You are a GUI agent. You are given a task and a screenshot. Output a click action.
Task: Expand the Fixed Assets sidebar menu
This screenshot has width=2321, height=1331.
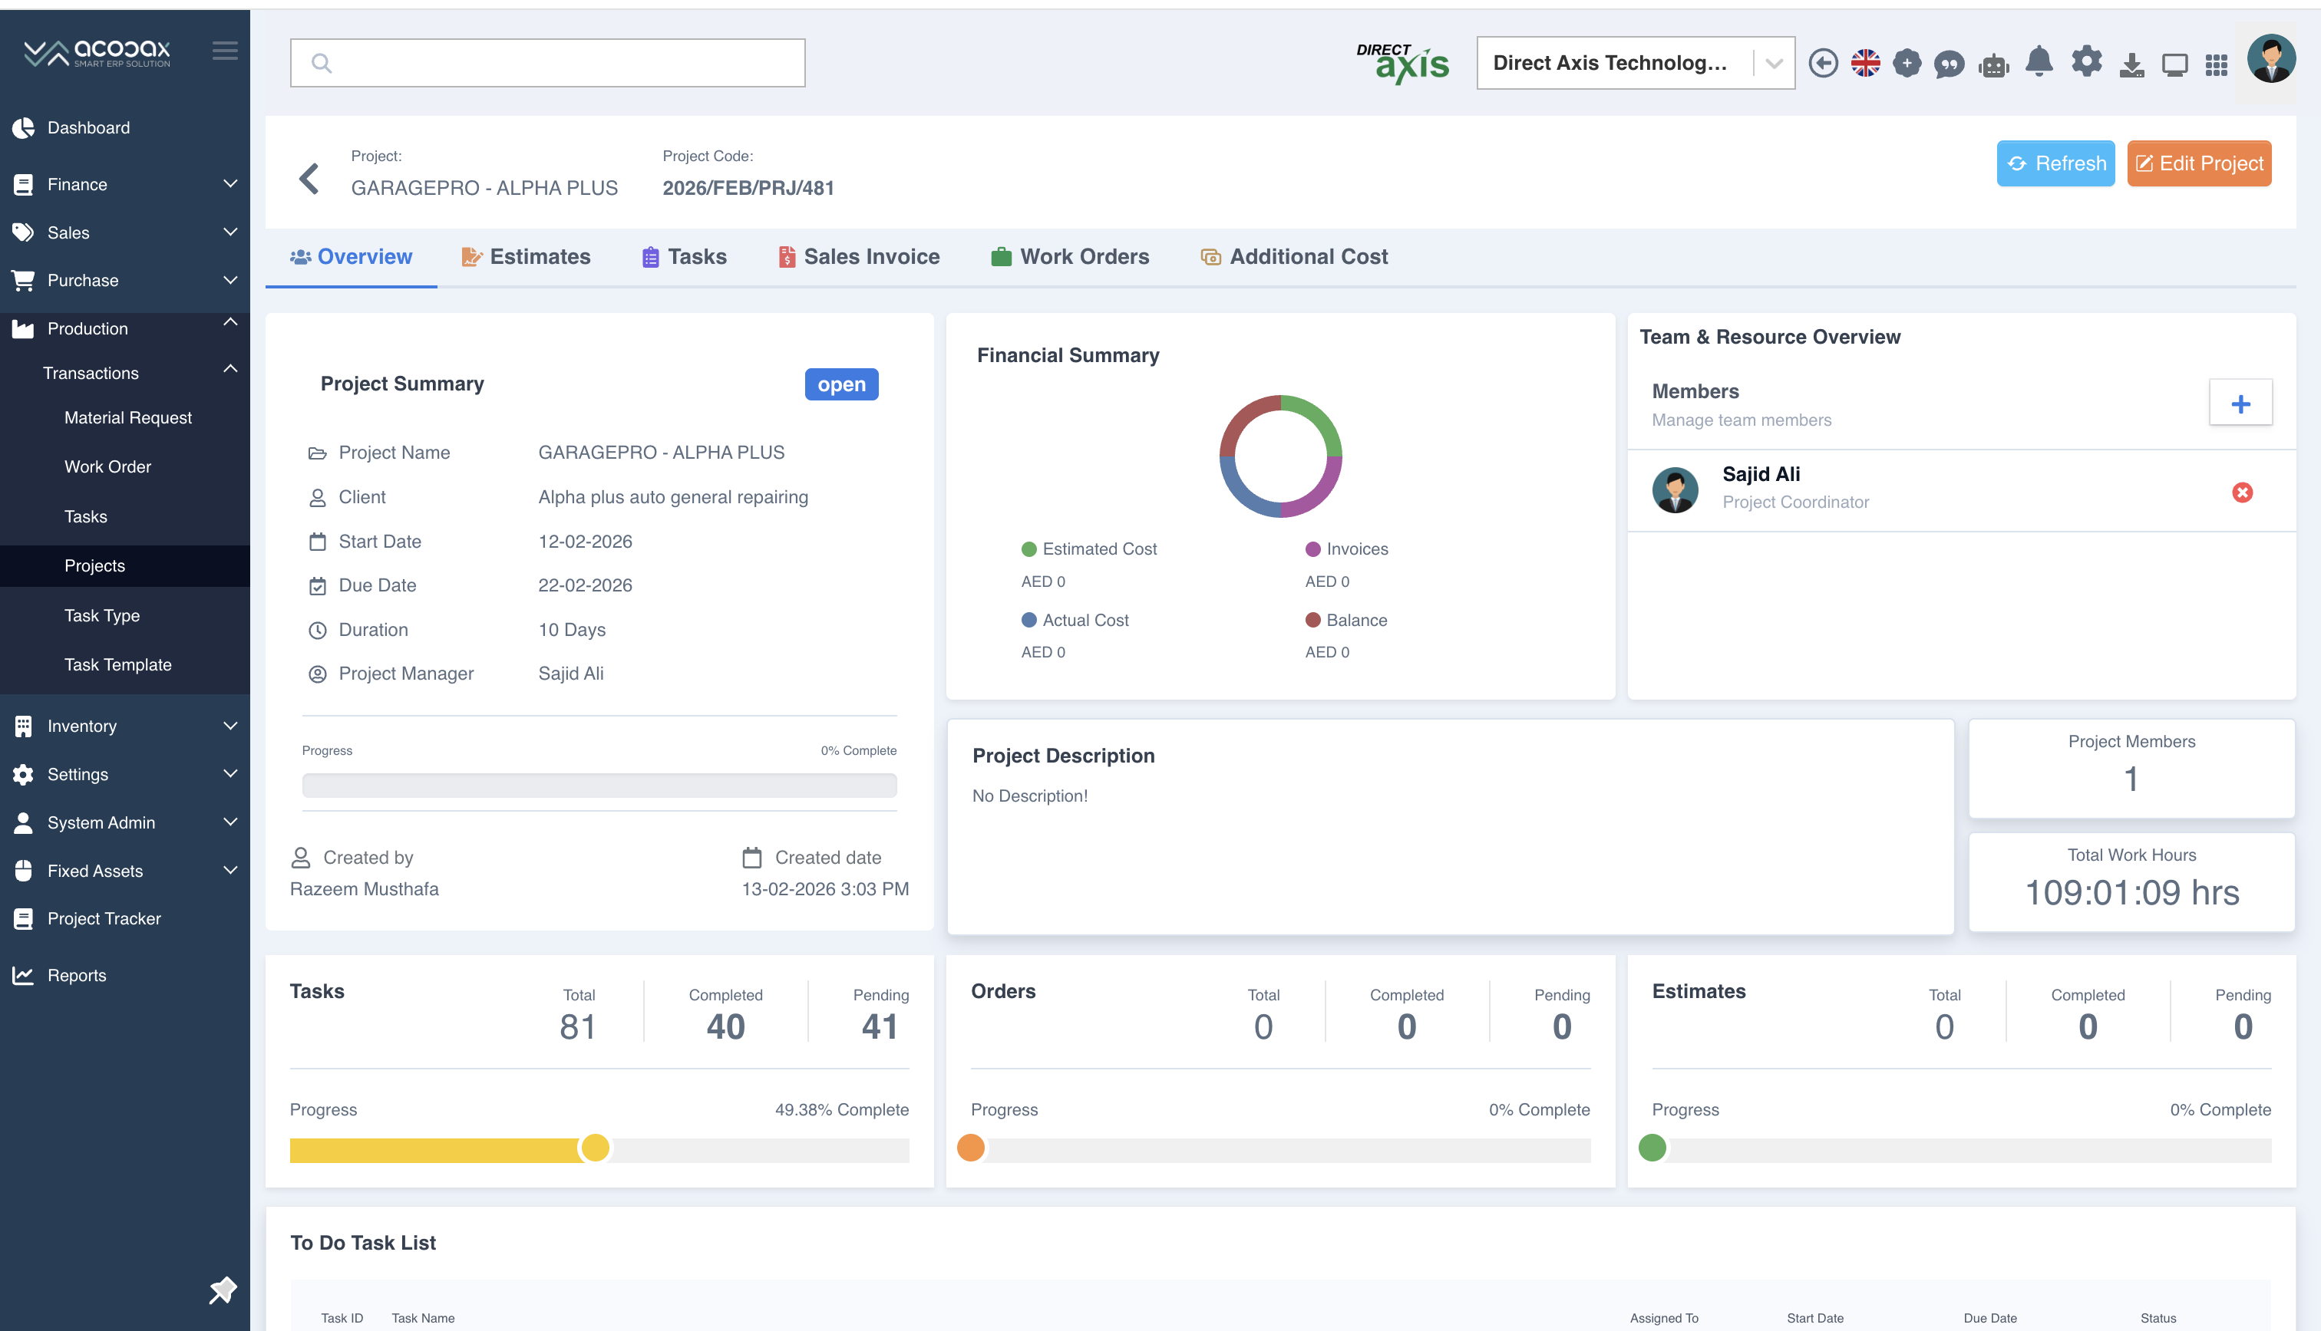(x=124, y=871)
